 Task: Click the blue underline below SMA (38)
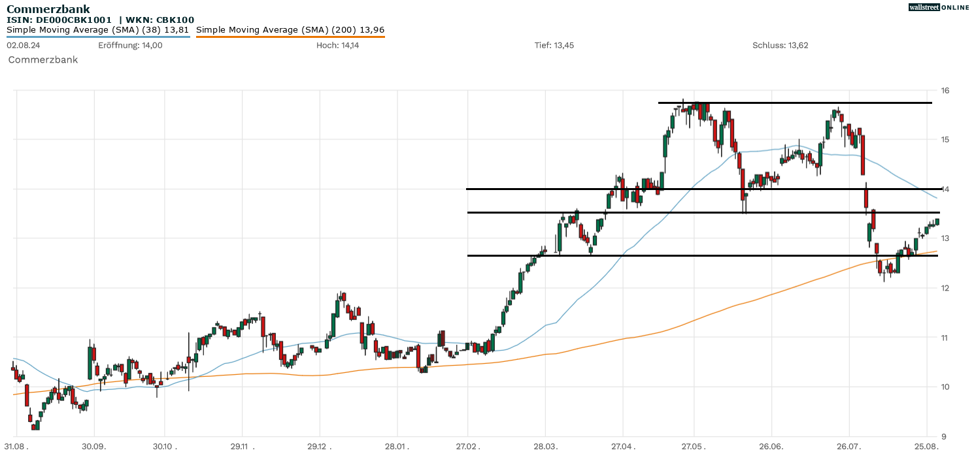click(98, 37)
